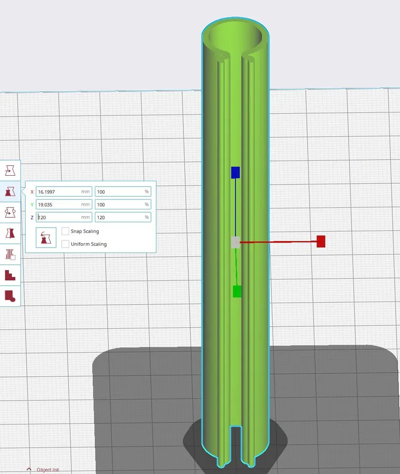
Task: Toggle the Uniform Scaling checkbox
Action: point(66,244)
